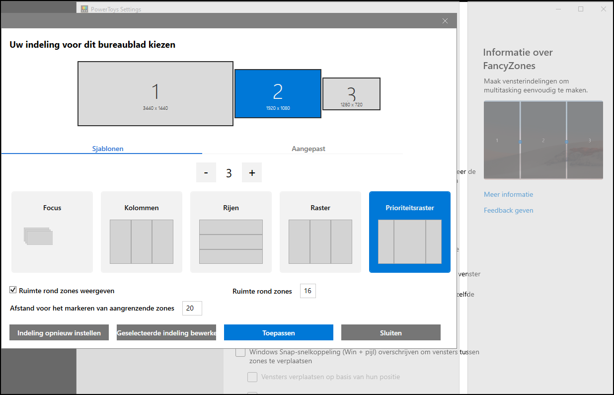Pick the Rijen layout template
This screenshot has width=614, height=395.
[x=231, y=232]
